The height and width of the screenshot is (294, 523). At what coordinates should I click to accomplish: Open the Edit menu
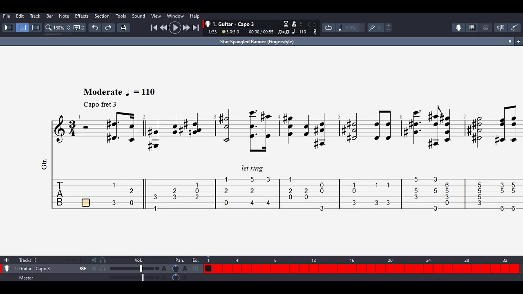[x=20, y=16]
